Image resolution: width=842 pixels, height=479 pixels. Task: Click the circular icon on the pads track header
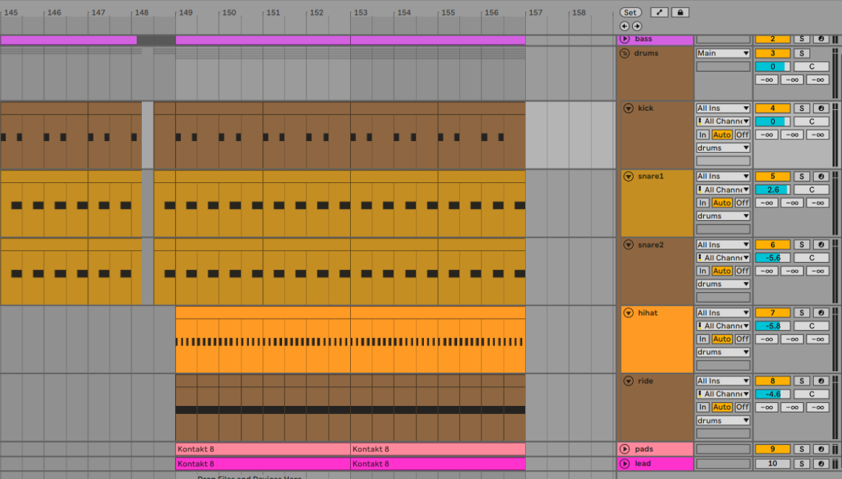pos(626,449)
